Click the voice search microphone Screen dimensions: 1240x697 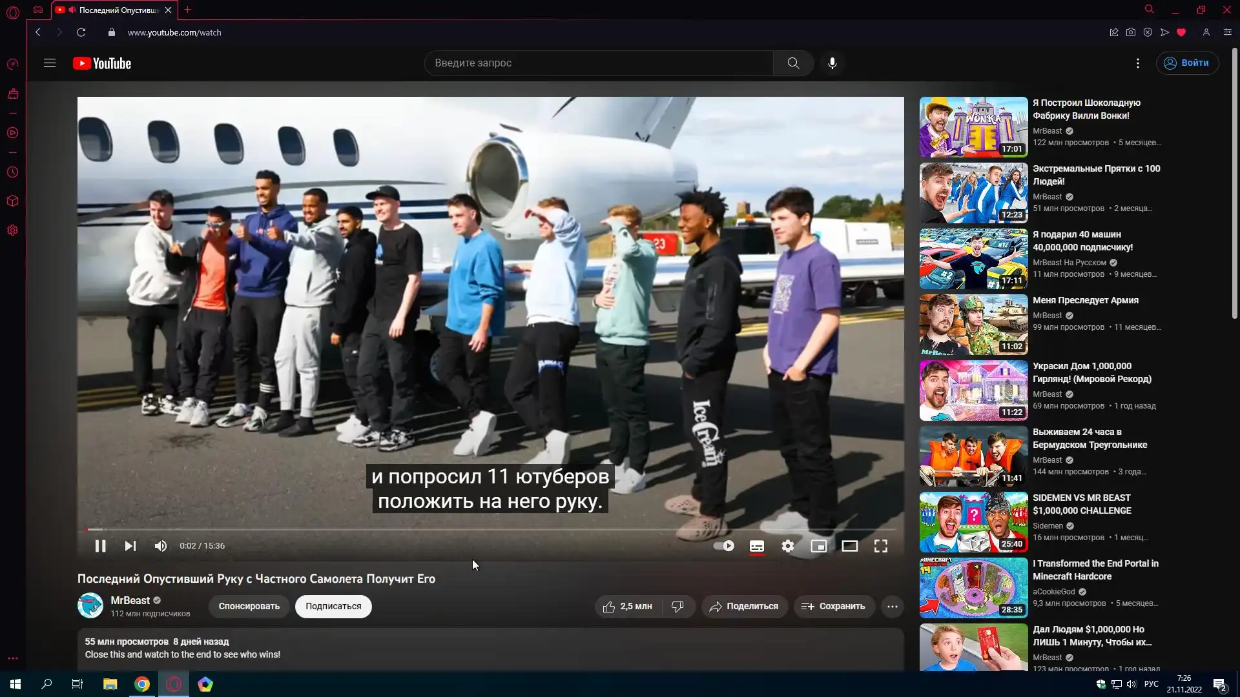(832, 63)
